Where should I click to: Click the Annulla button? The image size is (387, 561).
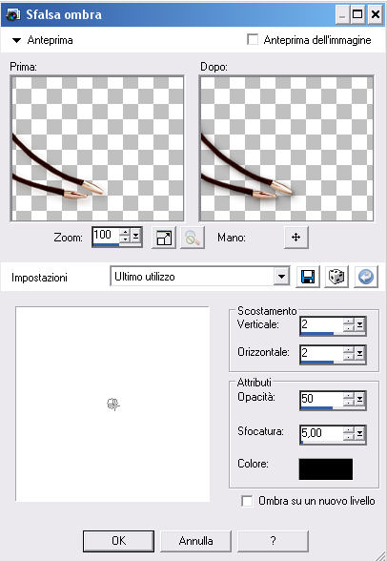point(195,541)
